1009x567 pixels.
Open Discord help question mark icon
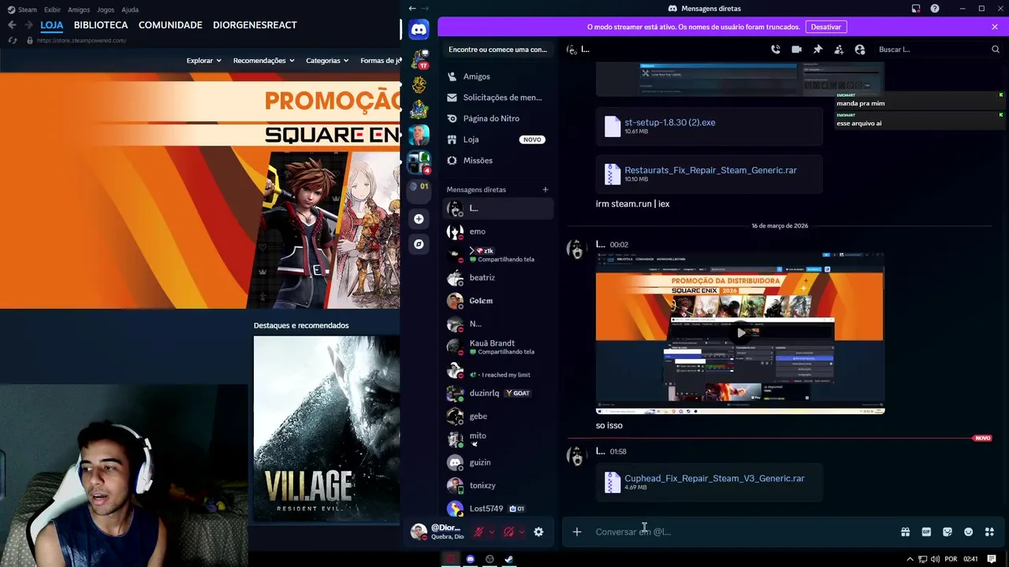[x=935, y=8]
